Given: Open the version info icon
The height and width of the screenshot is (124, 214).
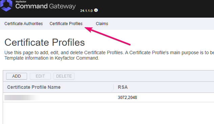Looking at the screenshot, I should click(96, 10).
